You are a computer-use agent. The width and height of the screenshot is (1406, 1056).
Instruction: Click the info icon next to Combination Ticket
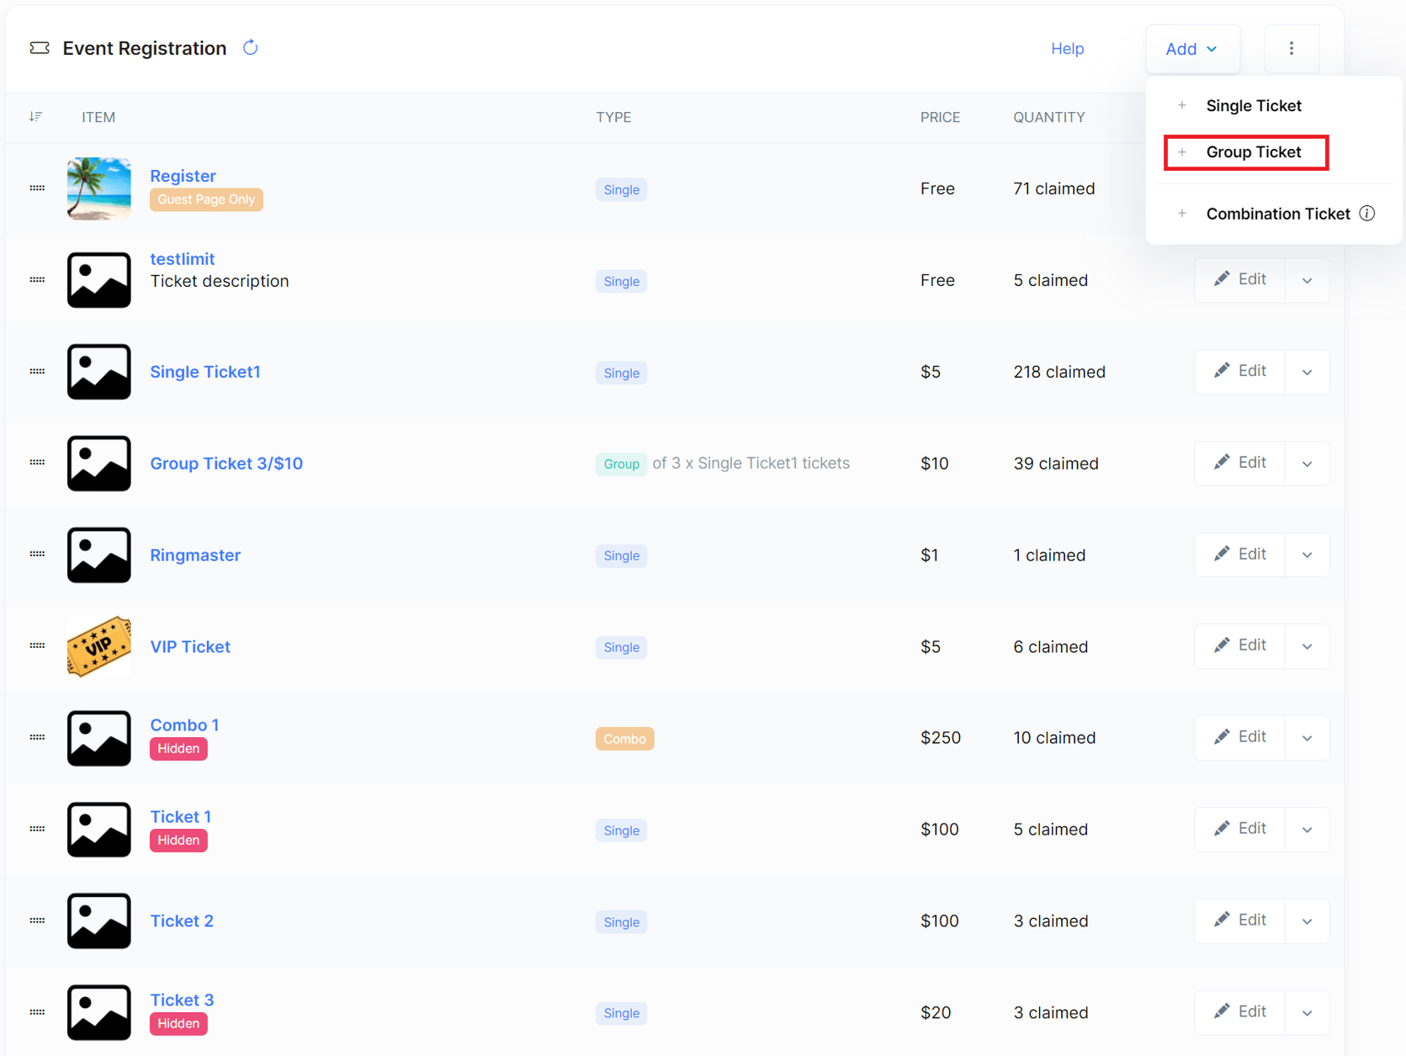pos(1367,214)
